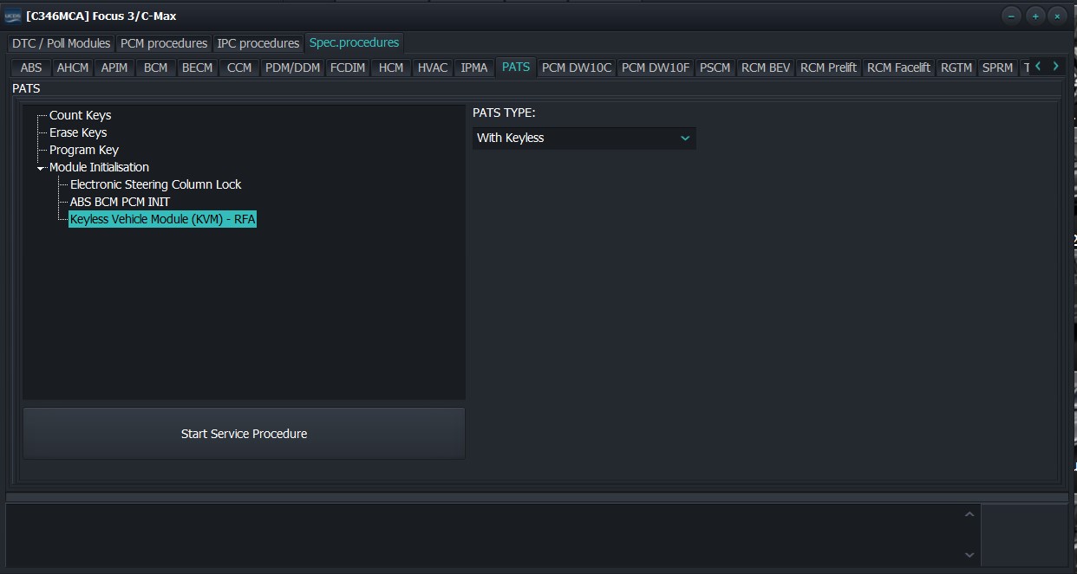Switch to RCM Facelift tab

pyautogui.click(x=898, y=68)
